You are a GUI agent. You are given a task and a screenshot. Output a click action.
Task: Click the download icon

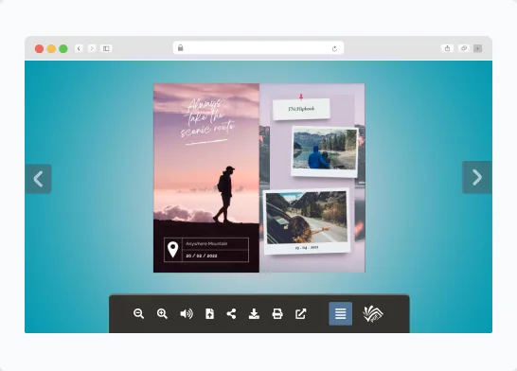click(x=254, y=313)
